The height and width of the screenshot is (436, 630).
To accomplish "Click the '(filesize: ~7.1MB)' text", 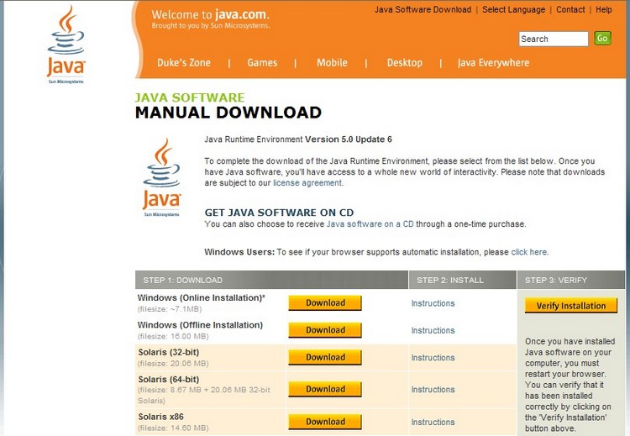I will pyautogui.click(x=170, y=309).
